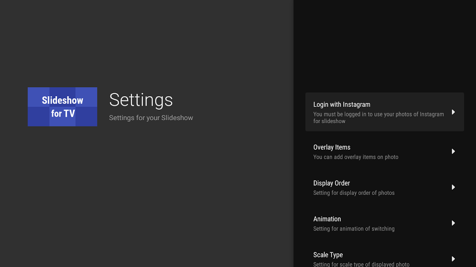Viewport: 476px width, 267px height.
Task: Click 'Setting for animation of switching' text
Action: [x=354, y=229]
